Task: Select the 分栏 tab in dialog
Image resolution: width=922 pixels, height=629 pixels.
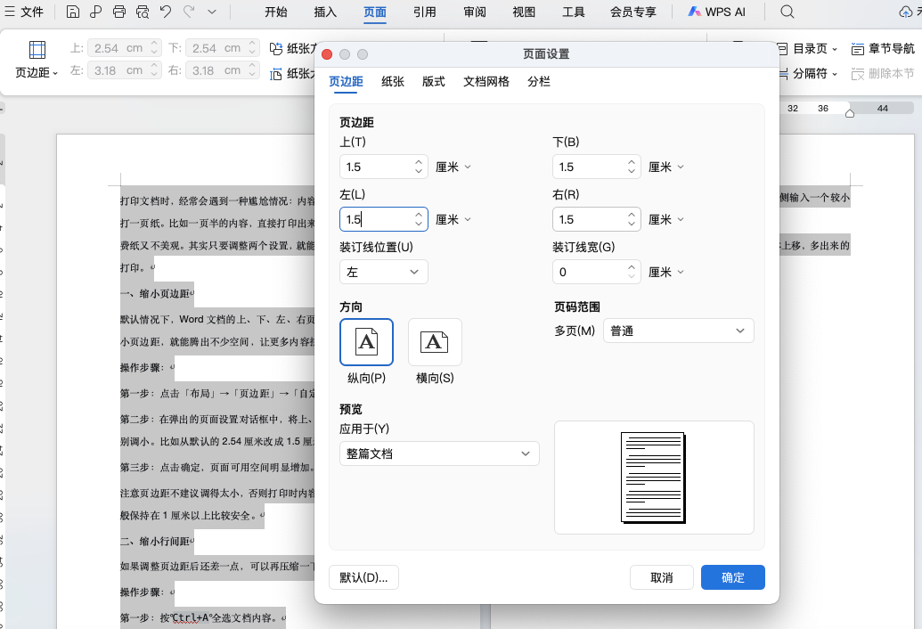Action: pyautogui.click(x=539, y=82)
